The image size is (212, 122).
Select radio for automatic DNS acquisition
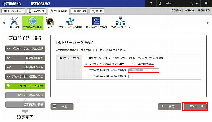(86, 58)
